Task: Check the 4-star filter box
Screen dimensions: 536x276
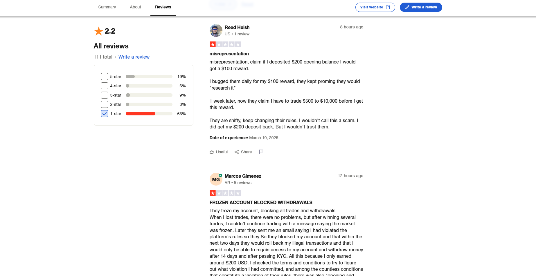Action: [x=105, y=86]
